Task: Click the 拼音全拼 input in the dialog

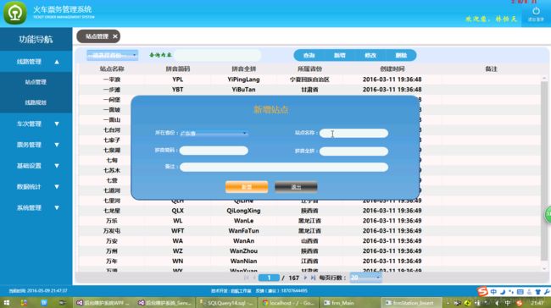Action: tap(353, 151)
